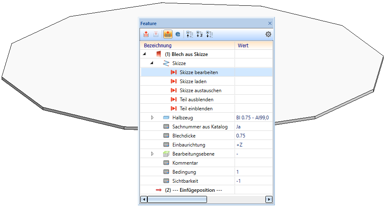
Task: Click the Sichtbarkeit value -1
Action: [238, 181]
